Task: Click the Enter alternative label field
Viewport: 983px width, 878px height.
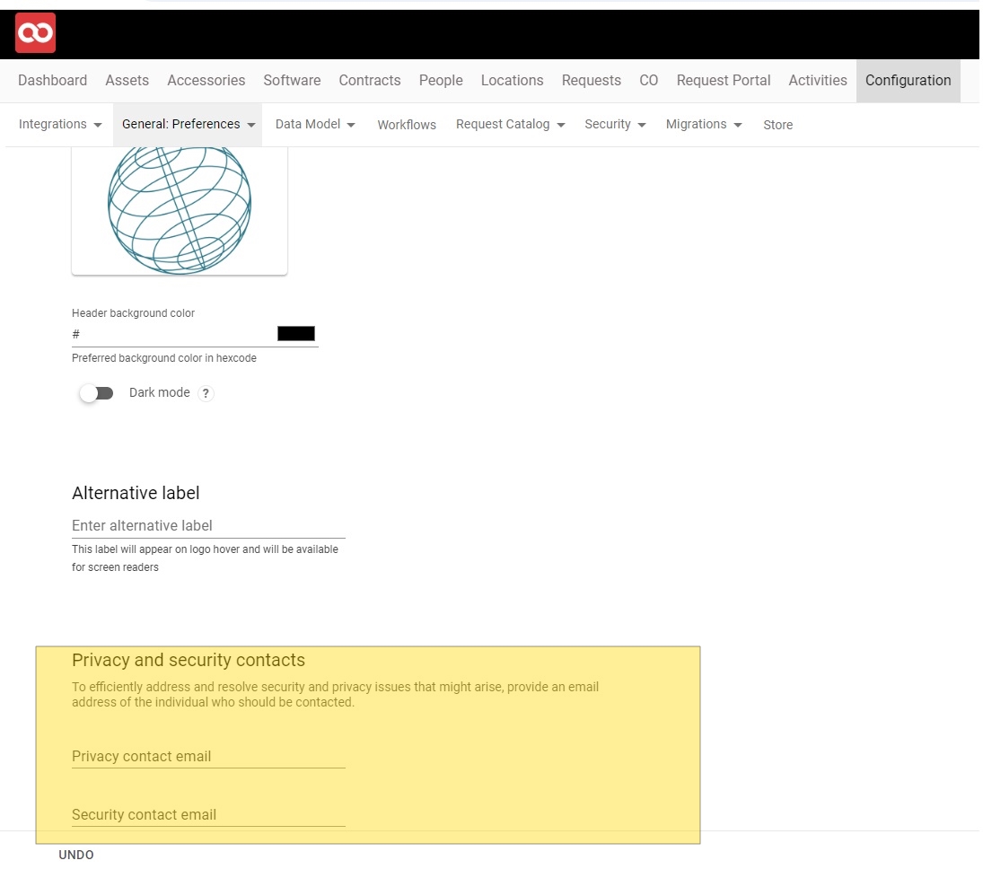Action: click(209, 525)
